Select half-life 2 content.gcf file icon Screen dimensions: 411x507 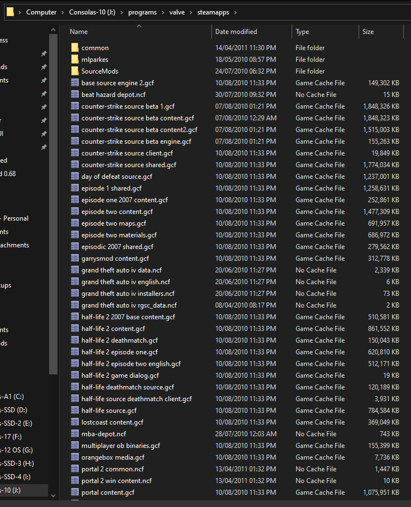pyautogui.click(x=75, y=328)
